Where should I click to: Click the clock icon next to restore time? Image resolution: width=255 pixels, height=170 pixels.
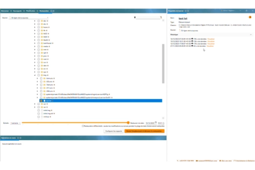(164, 122)
